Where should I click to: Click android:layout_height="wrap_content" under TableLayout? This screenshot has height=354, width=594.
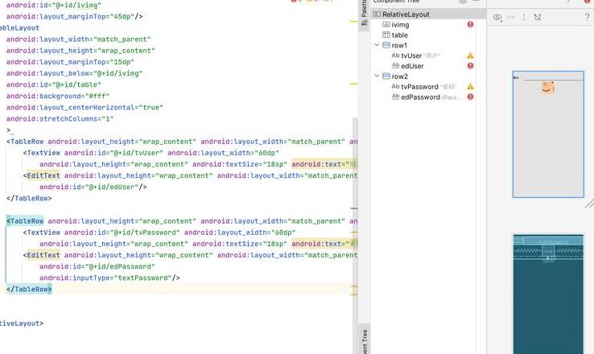80,51
